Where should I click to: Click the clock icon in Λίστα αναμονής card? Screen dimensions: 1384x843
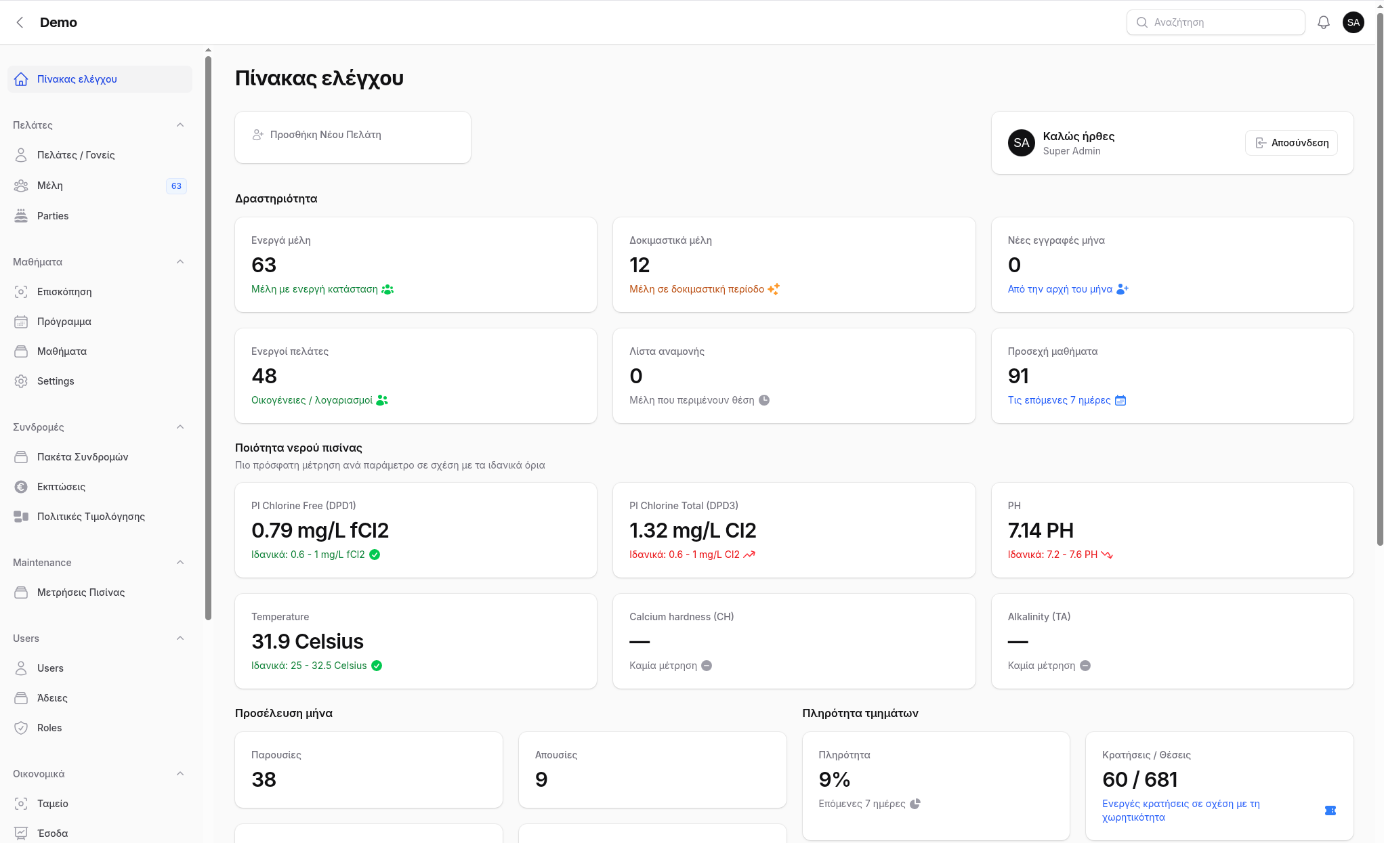point(764,400)
